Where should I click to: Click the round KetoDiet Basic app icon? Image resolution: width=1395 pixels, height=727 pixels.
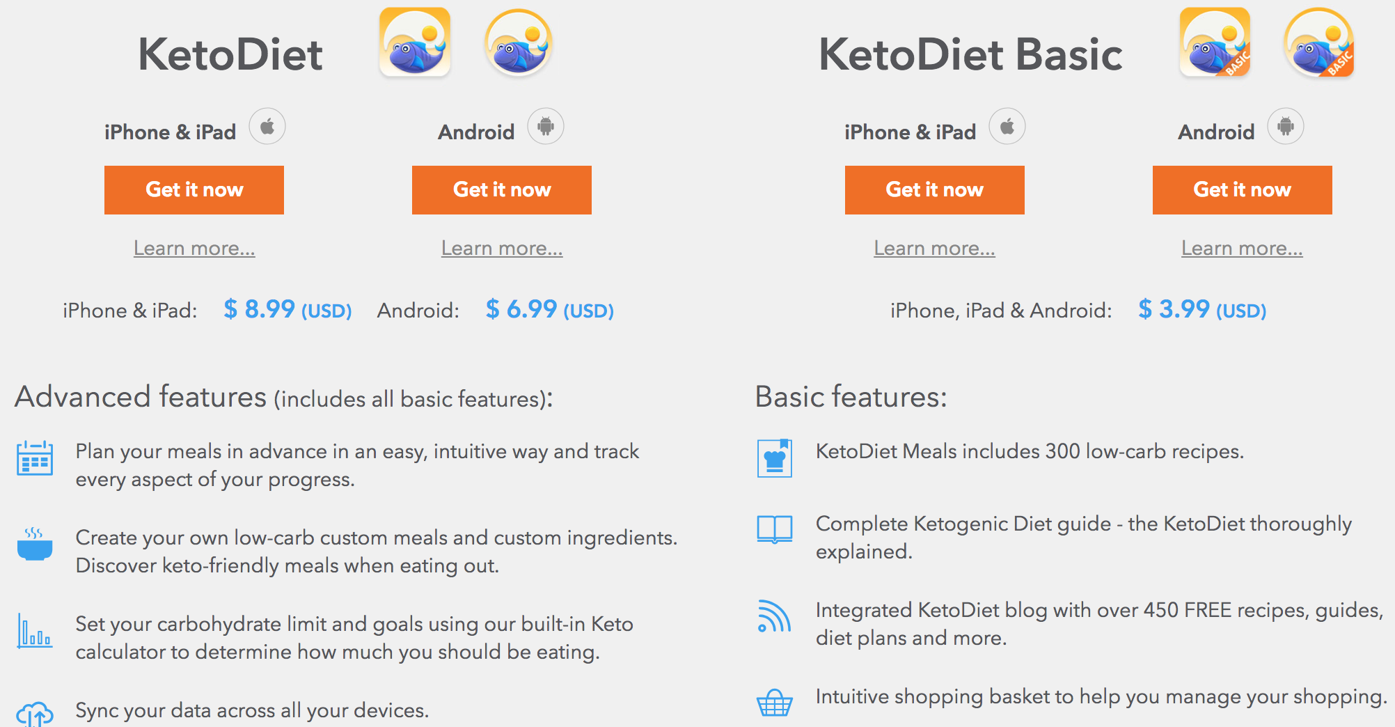(1318, 42)
